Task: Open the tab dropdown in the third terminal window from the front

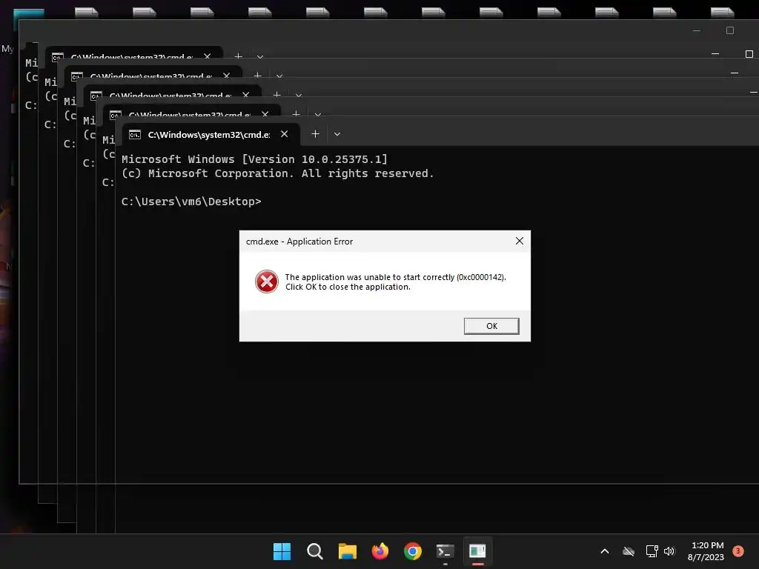Action: 298,96
